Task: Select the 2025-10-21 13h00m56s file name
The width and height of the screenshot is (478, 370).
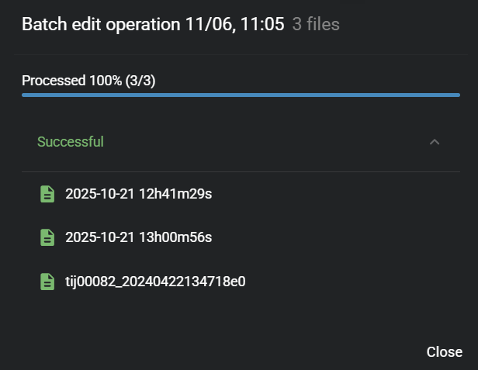Action: click(138, 237)
